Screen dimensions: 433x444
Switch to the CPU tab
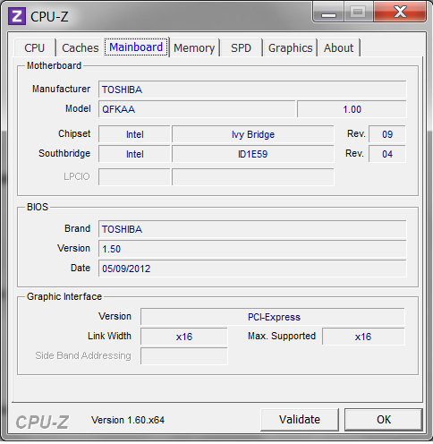[35, 47]
